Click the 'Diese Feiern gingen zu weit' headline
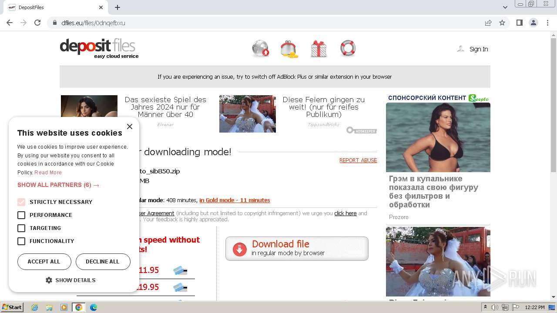Screen dimensions: 557x313 [324, 107]
